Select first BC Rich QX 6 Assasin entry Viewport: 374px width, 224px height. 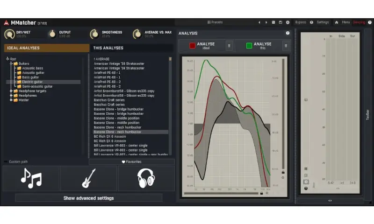pyautogui.click(x=131, y=136)
